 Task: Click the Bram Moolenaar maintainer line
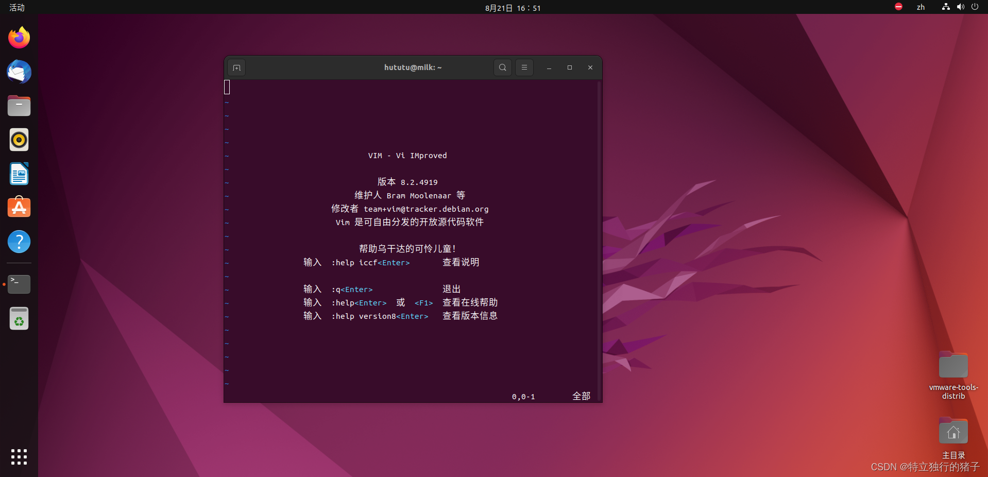pyautogui.click(x=410, y=195)
